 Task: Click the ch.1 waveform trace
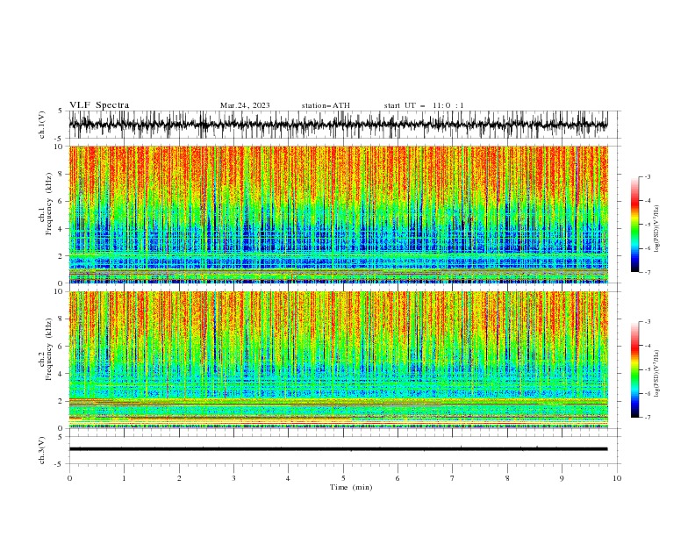coord(338,125)
